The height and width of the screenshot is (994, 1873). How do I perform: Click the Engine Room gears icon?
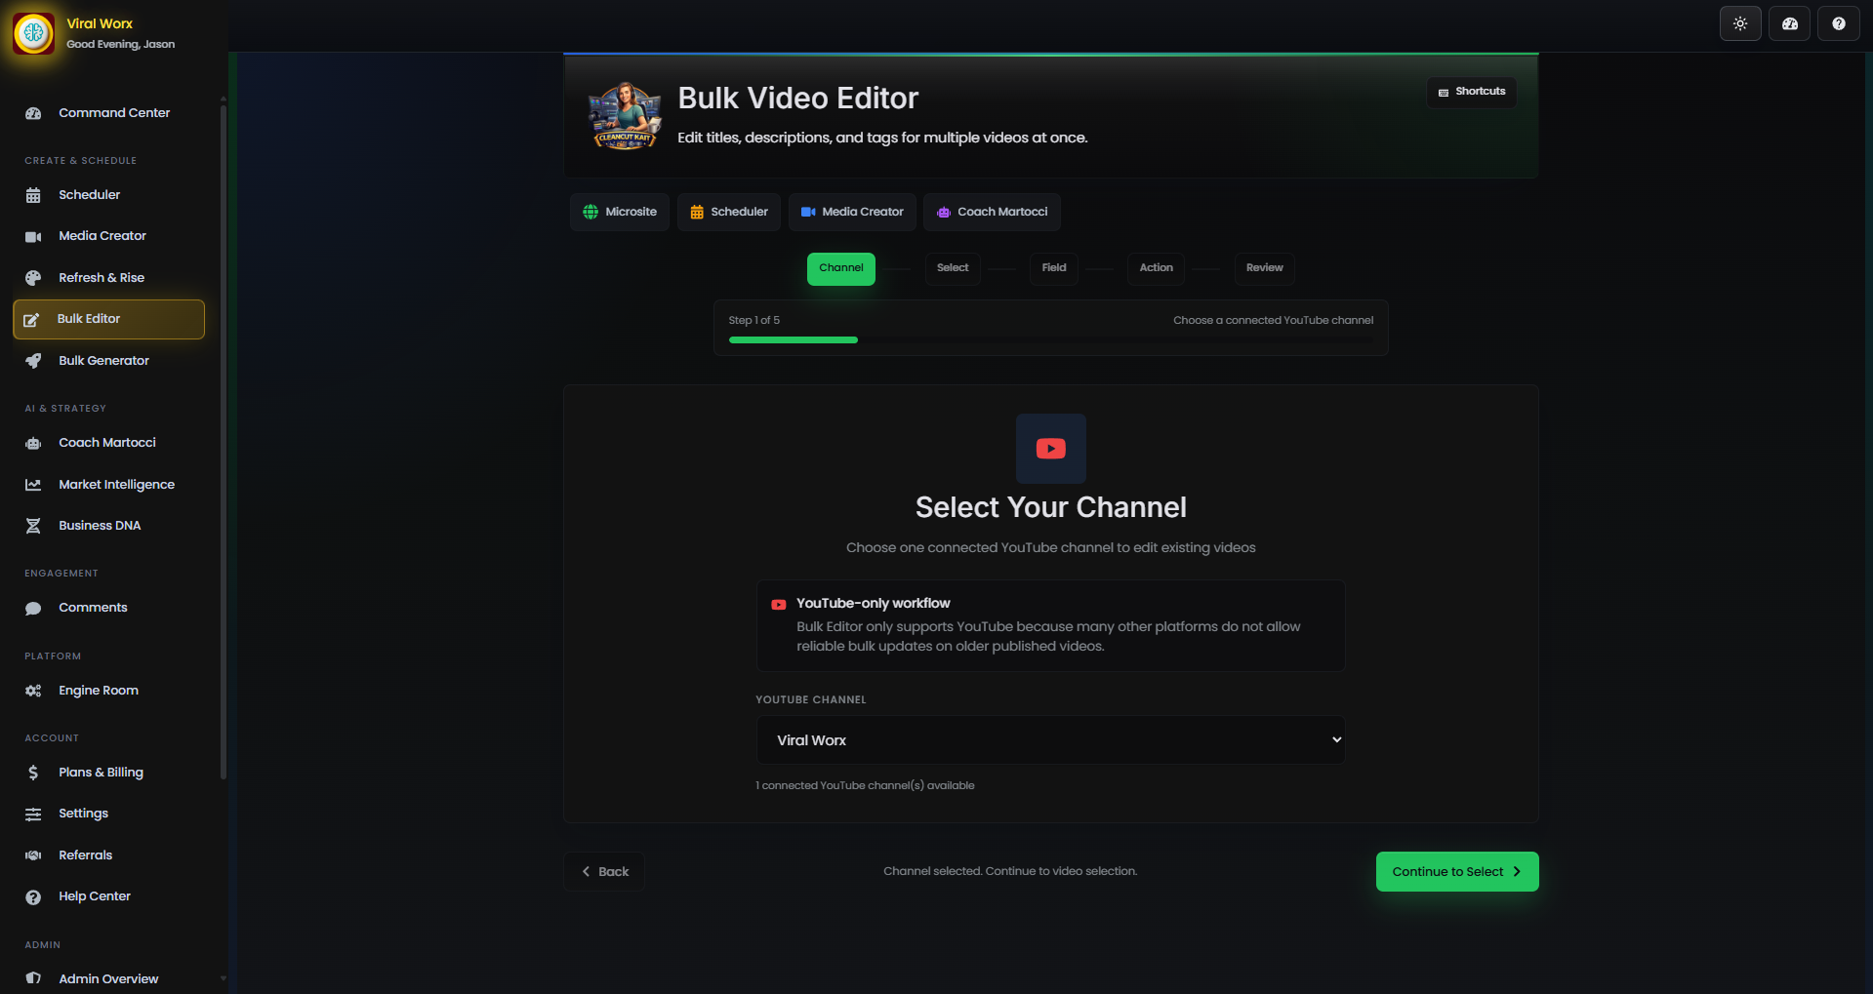point(33,691)
